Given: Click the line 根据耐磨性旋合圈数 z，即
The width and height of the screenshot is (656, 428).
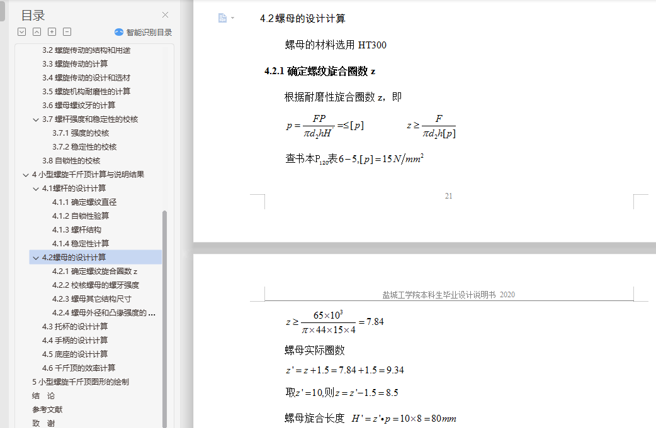Looking at the screenshot, I should tap(343, 97).
